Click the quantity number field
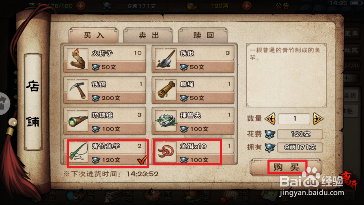Viewport: 364px width, 205px height. click(294, 119)
